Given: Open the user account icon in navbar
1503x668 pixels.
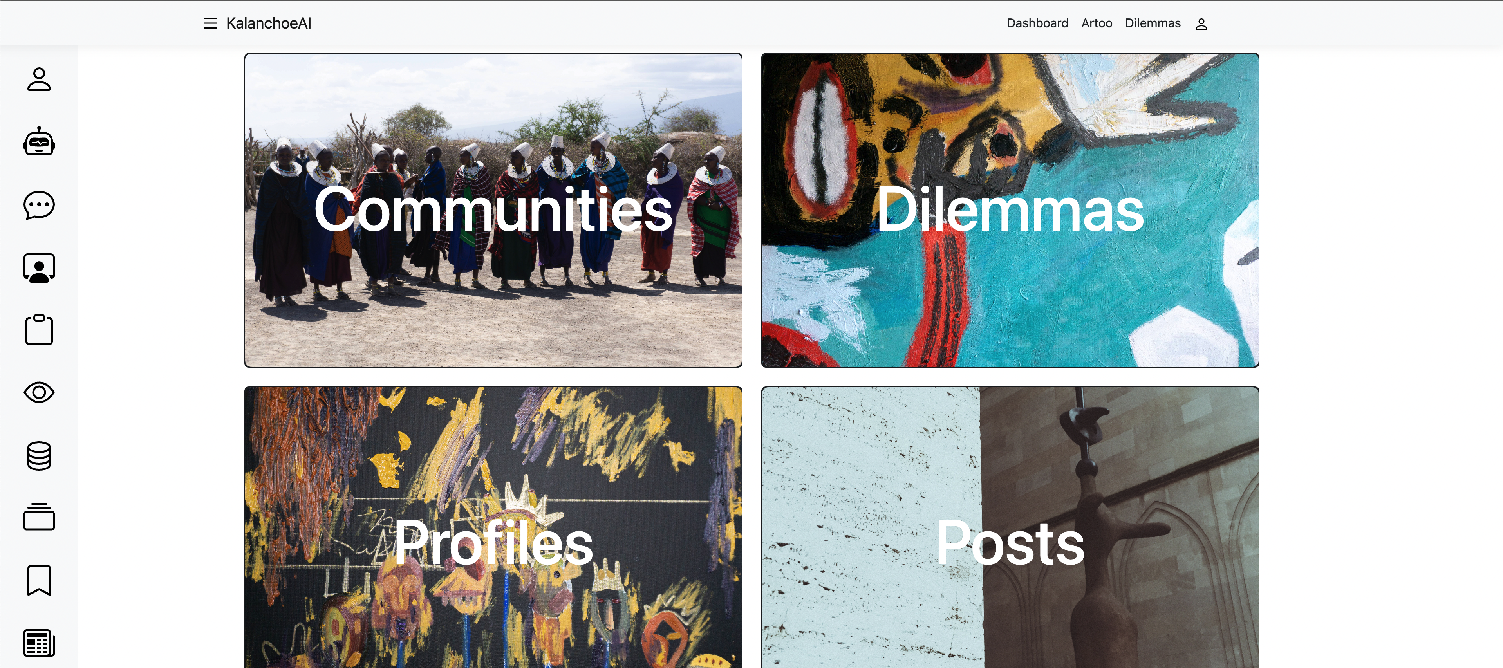Looking at the screenshot, I should 1201,24.
